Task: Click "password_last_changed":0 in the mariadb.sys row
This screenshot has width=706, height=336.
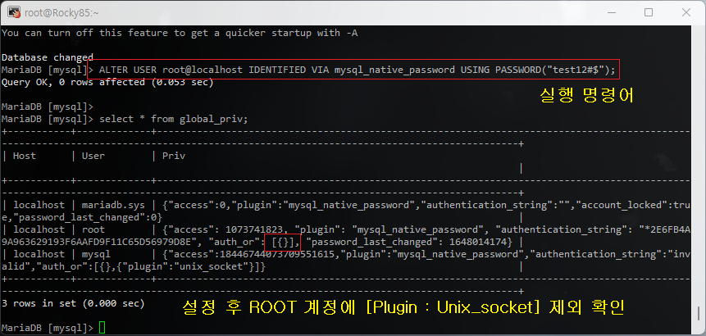Action: coord(84,217)
